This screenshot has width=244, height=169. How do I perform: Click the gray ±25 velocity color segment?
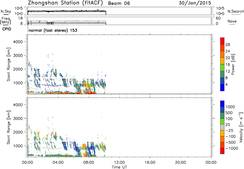pos(222,128)
